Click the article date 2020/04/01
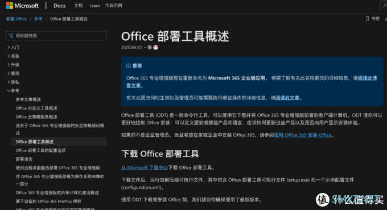 tap(132, 47)
